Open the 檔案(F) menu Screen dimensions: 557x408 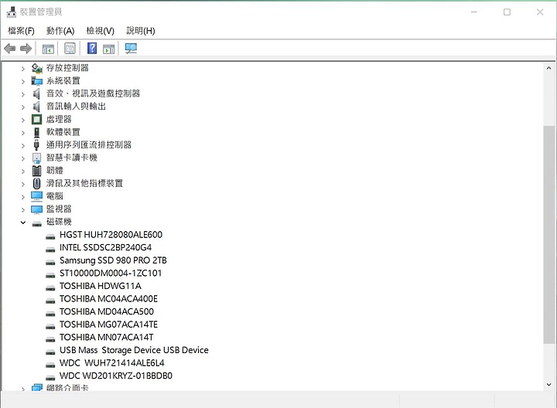pyautogui.click(x=21, y=31)
